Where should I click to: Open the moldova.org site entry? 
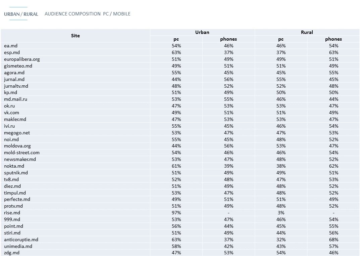[x=17, y=146]
